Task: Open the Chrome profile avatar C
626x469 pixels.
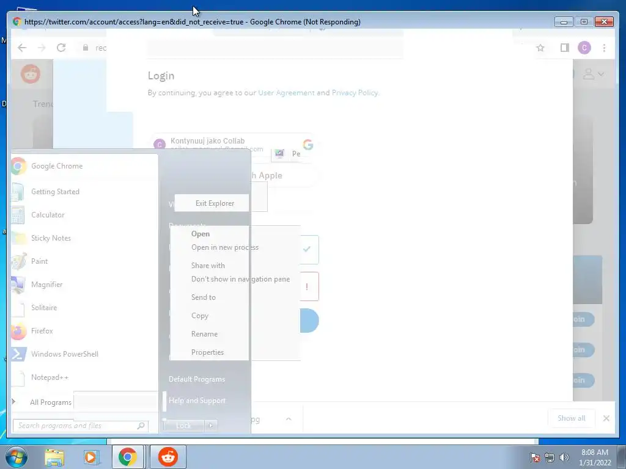Action: (x=584, y=48)
